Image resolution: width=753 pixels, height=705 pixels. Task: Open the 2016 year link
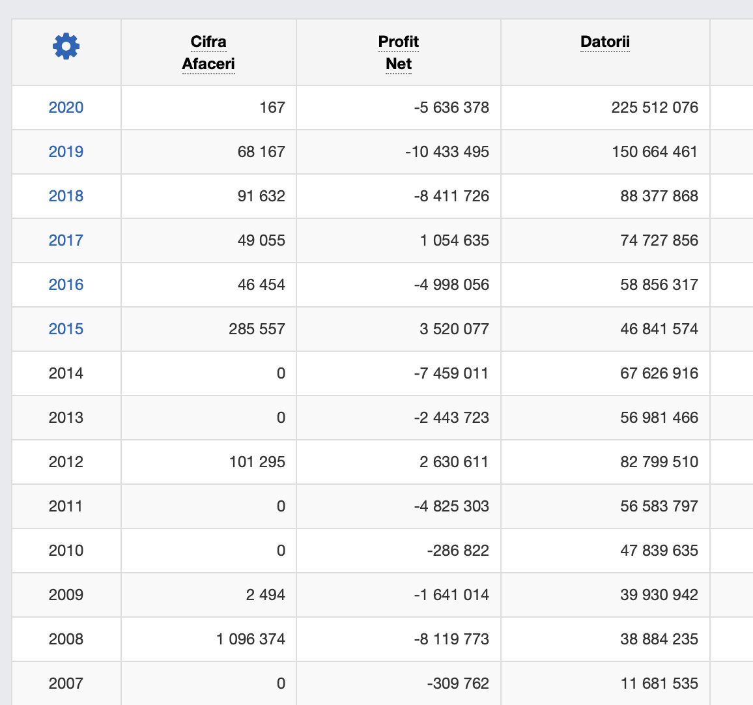(x=66, y=285)
